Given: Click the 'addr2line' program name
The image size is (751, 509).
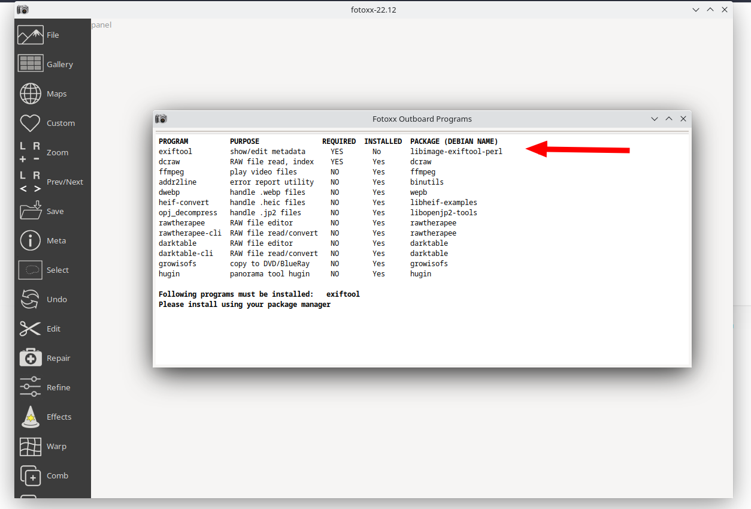Looking at the screenshot, I should pyautogui.click(x=178, y=182).
